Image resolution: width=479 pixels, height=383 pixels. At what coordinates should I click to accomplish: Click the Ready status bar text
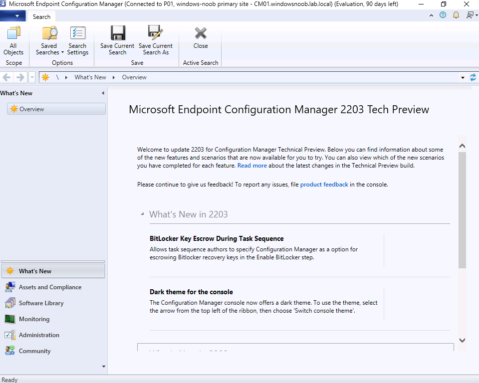pyautogui.click(x=9, y=380)
